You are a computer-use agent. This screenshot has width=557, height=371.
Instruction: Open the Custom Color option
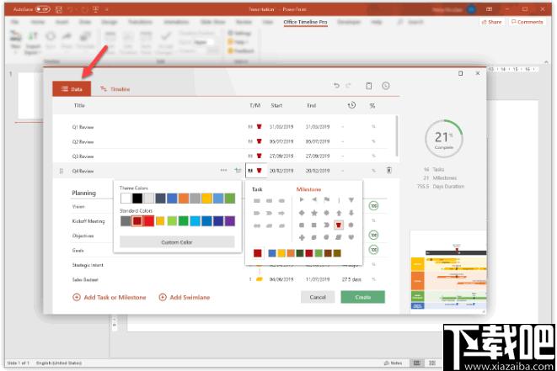tap(177, 242)
